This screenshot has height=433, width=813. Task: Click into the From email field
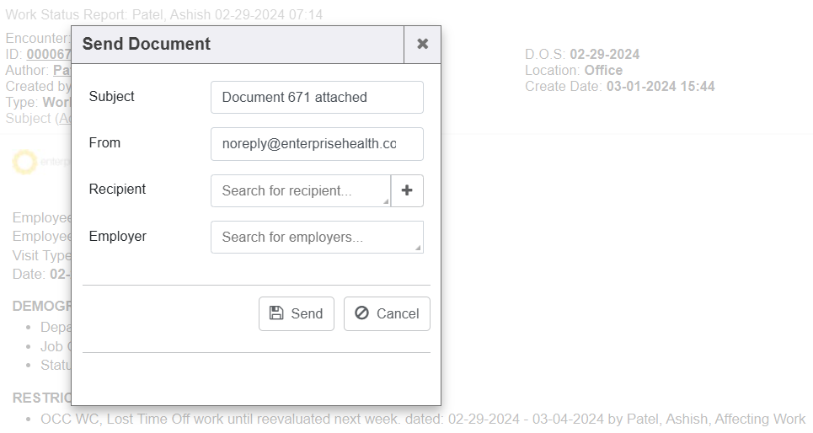pyautogui.click(x=317, y=144)
